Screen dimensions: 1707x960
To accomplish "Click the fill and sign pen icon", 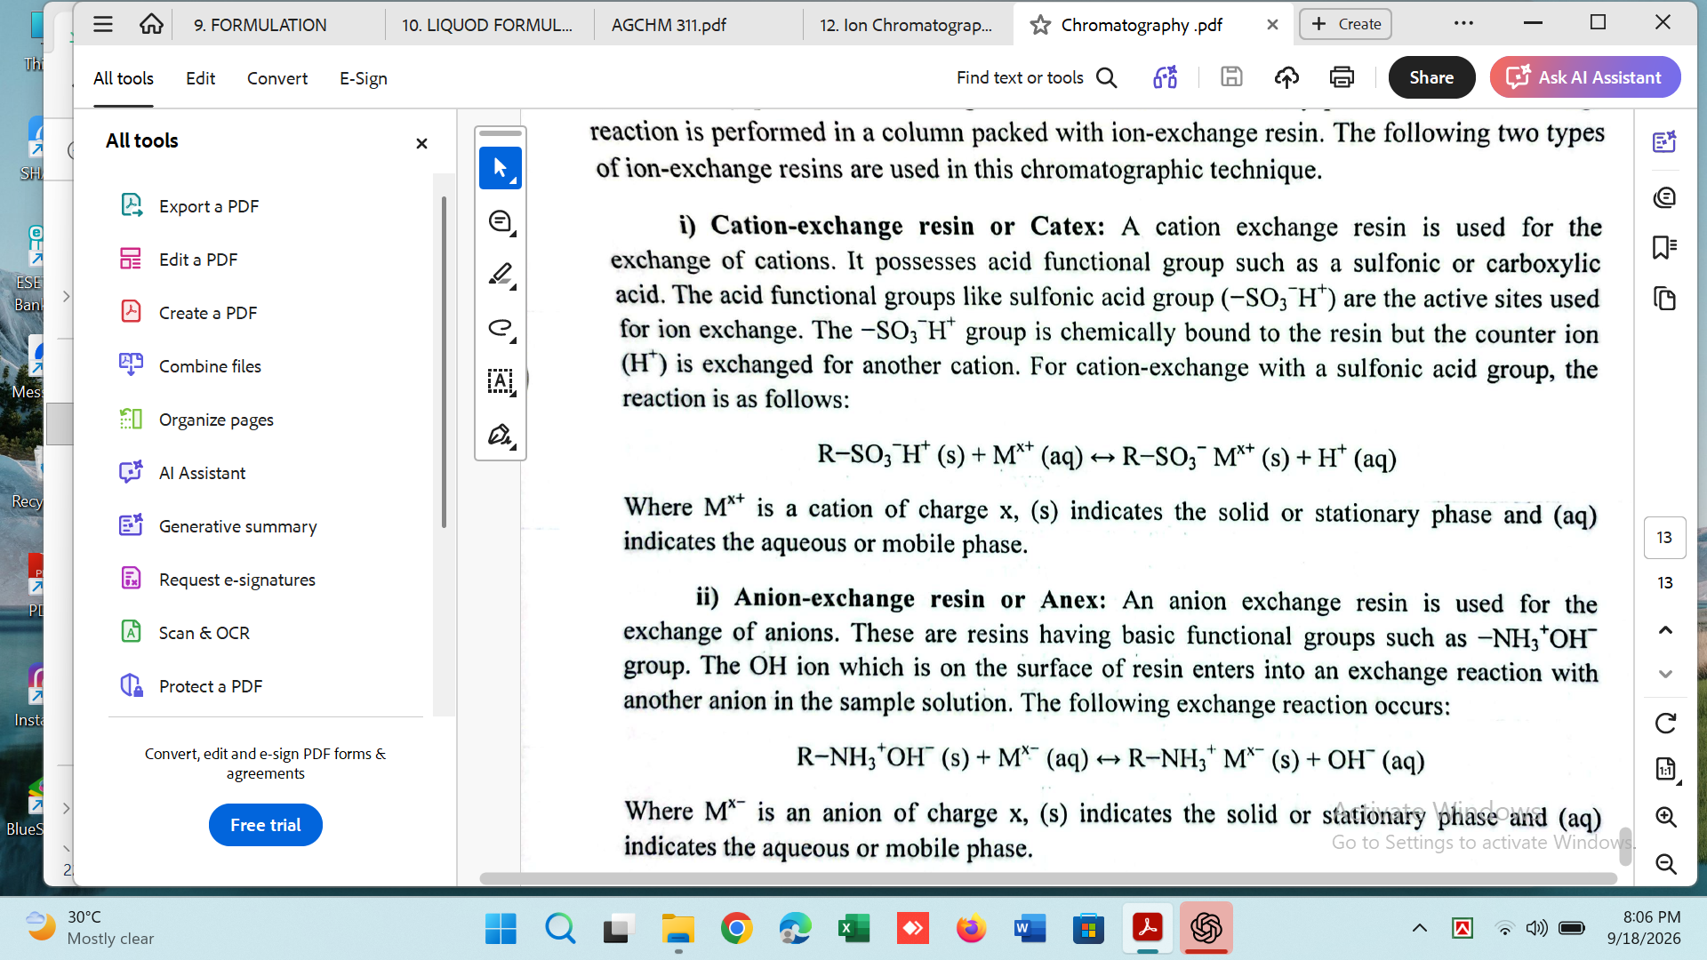I will [501, 435].
